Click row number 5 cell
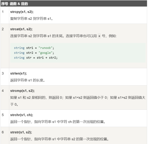Viewport: 149px width, 144px height. [x=5, y=118]
